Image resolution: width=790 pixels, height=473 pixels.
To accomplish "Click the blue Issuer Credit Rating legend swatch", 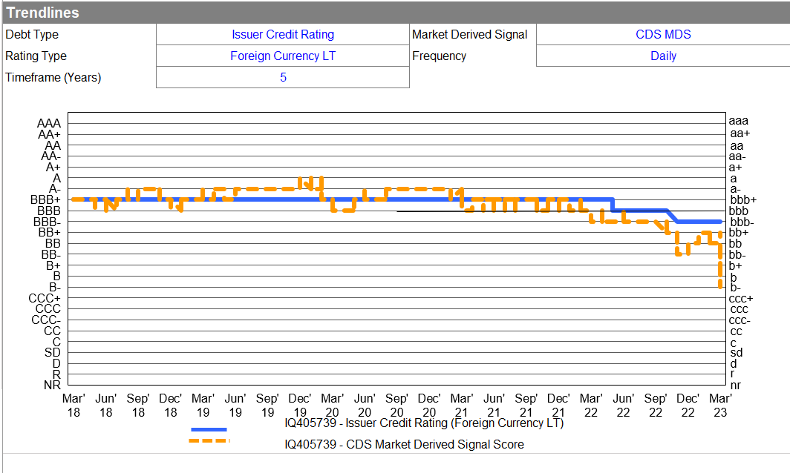I will point(209,429).
